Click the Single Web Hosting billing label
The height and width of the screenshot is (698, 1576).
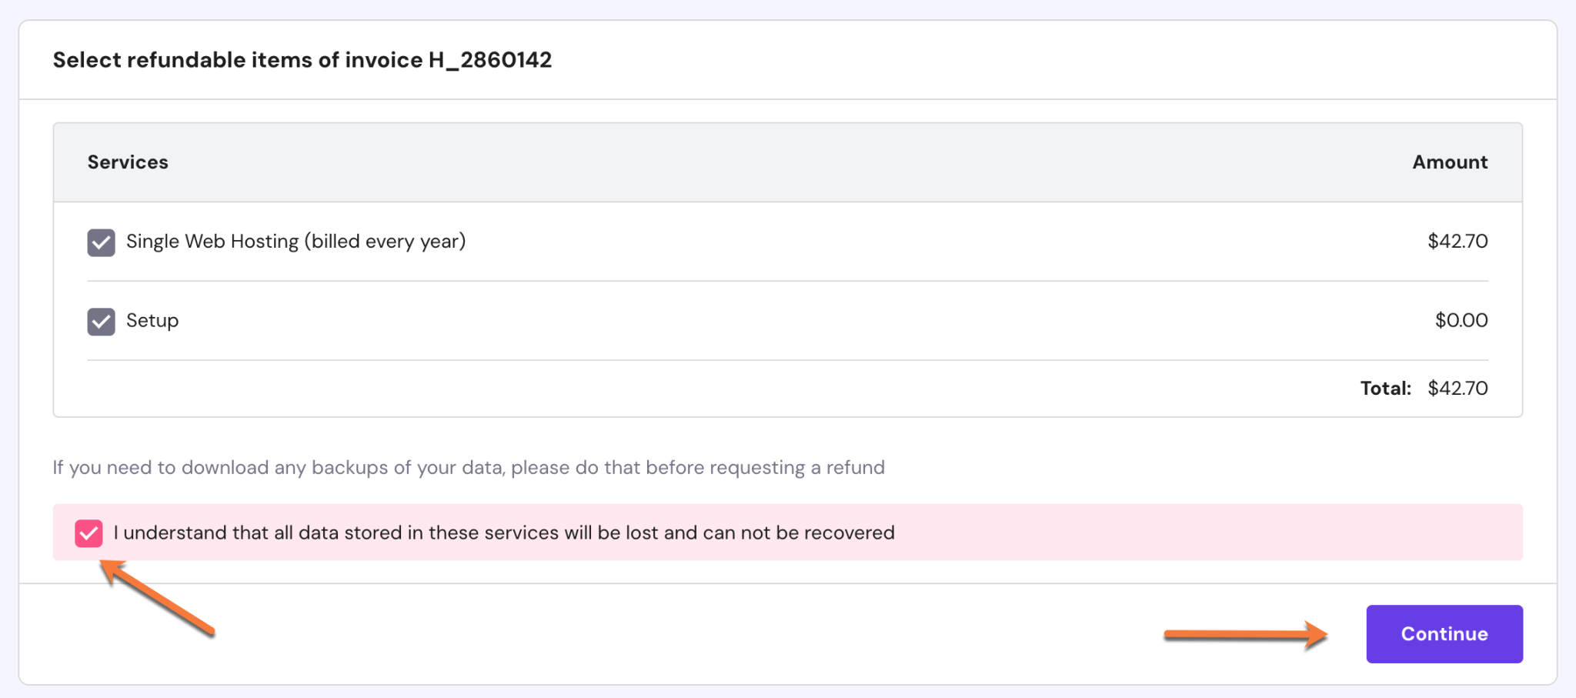pos(297,241)
